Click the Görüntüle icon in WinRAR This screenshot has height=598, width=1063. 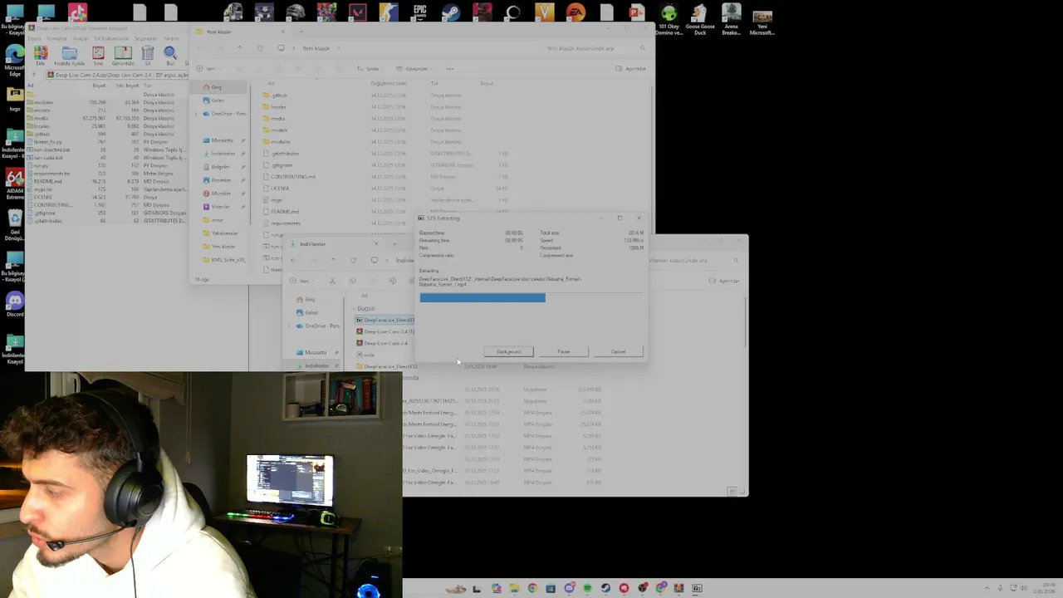click(x=123, y=56)
